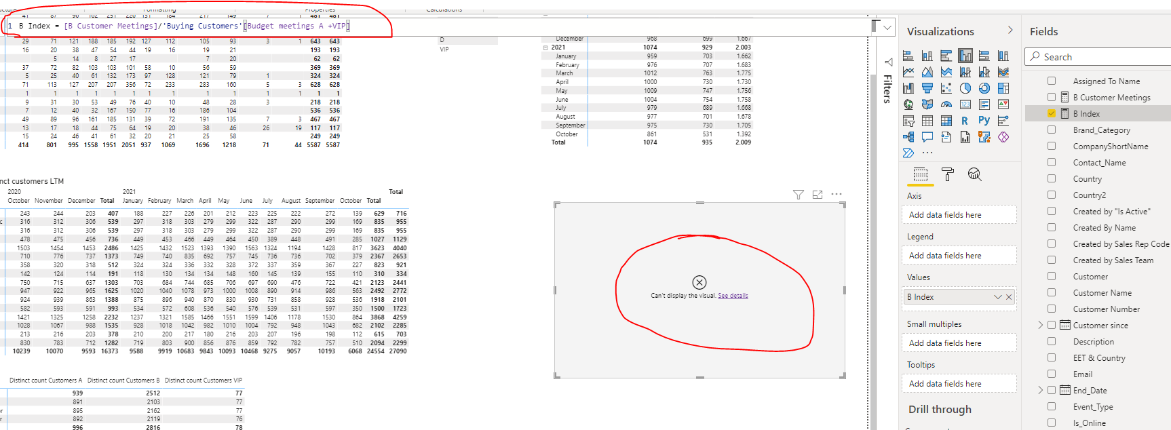Screen dimensions: 1171x430
Task: Click into the B Index DAX formula
Action: (x=183, y=26)
